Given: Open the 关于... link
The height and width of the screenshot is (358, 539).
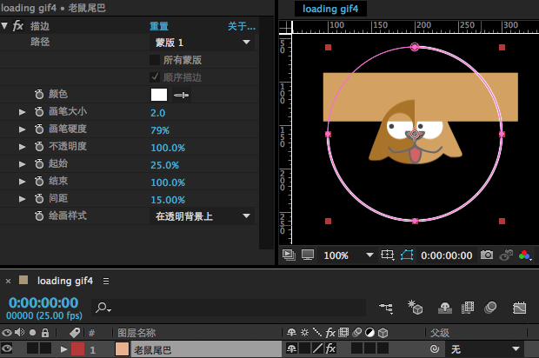Looking at the screenshot, I should 242,26.
